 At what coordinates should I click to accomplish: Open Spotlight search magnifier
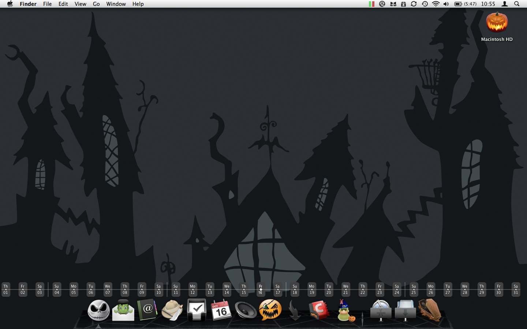pyautogui.click(x=517, y=4)
